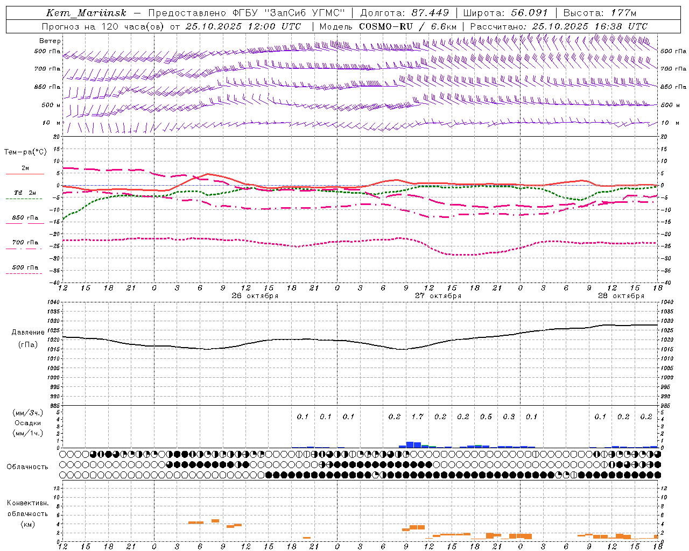689x551 pixels.
Task: Click the 850 гПа temperature legend entry
Action: [25, 218]
